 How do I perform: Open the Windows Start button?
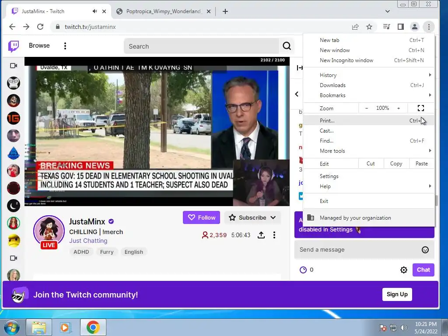(12, 327)
